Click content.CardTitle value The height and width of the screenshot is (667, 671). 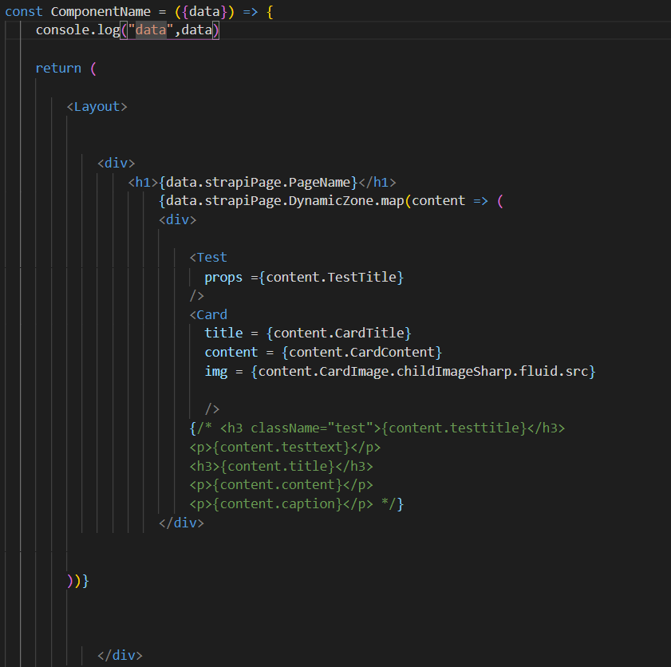[338, 333]
